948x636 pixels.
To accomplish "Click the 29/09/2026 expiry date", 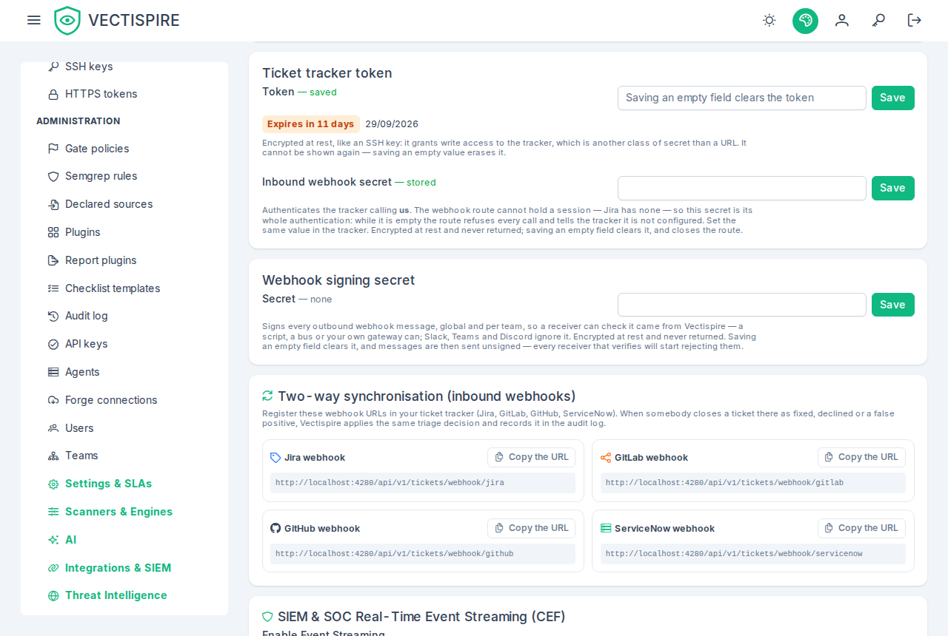I will (392, 124).
